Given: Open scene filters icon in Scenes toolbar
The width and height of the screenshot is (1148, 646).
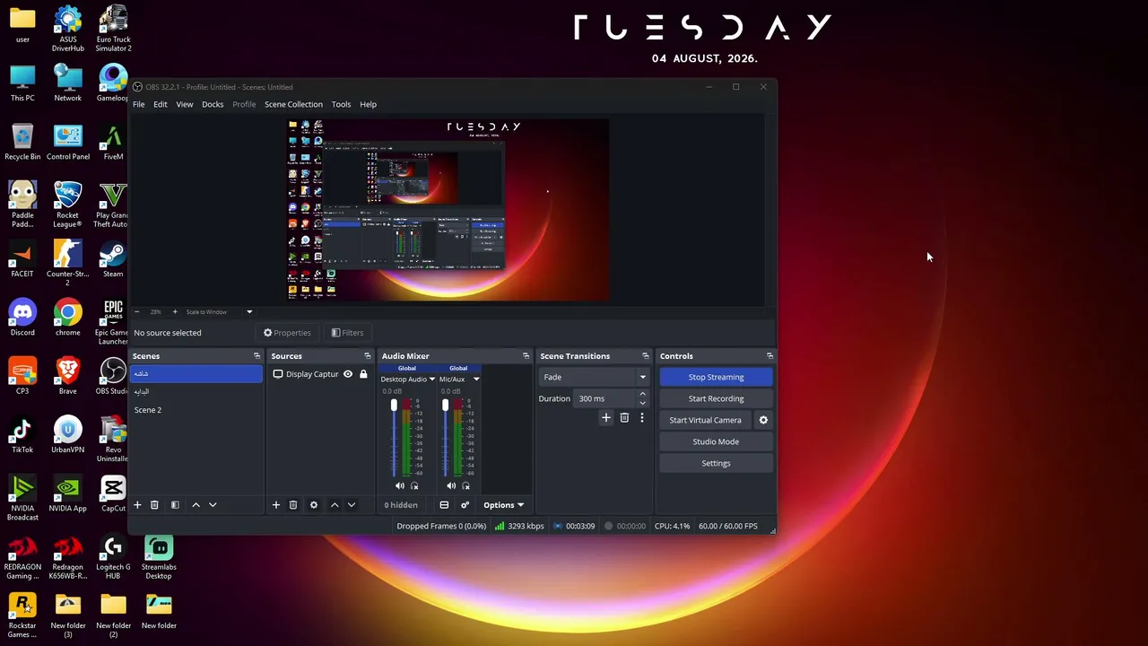Looking at the screenshot, I should [x=175, y=505].
